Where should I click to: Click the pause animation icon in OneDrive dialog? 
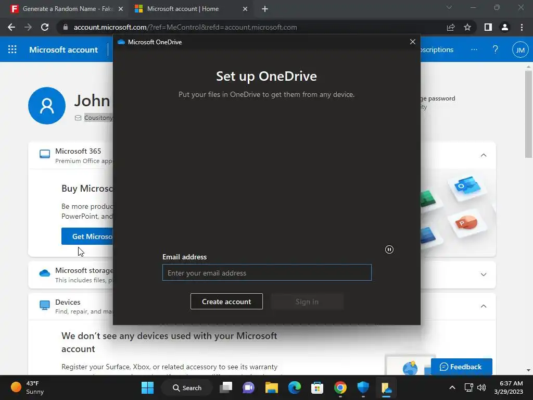(x=389, y=249)
